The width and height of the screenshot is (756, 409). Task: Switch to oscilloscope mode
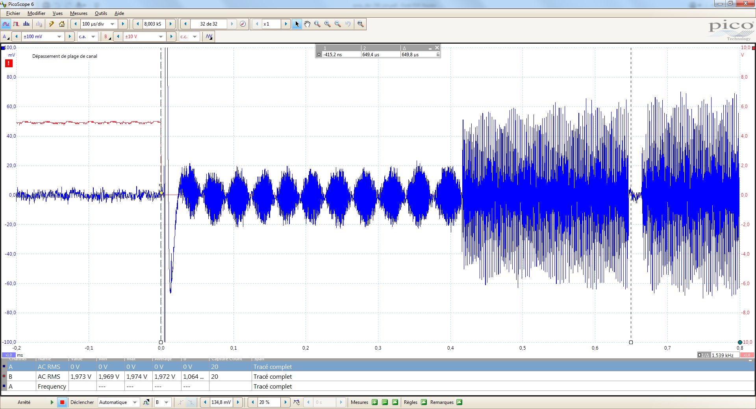[x=6, y=24]
